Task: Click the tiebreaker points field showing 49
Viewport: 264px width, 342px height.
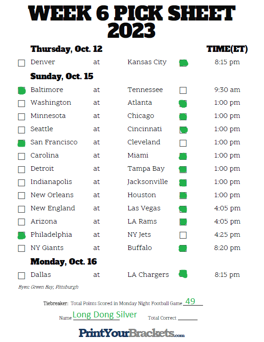Action: pyautogui.click(x=193, y=301)
